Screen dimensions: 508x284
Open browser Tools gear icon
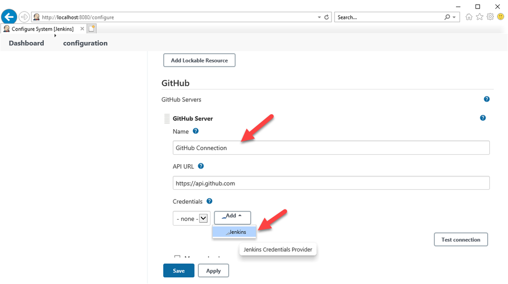[x=490, y=17]
